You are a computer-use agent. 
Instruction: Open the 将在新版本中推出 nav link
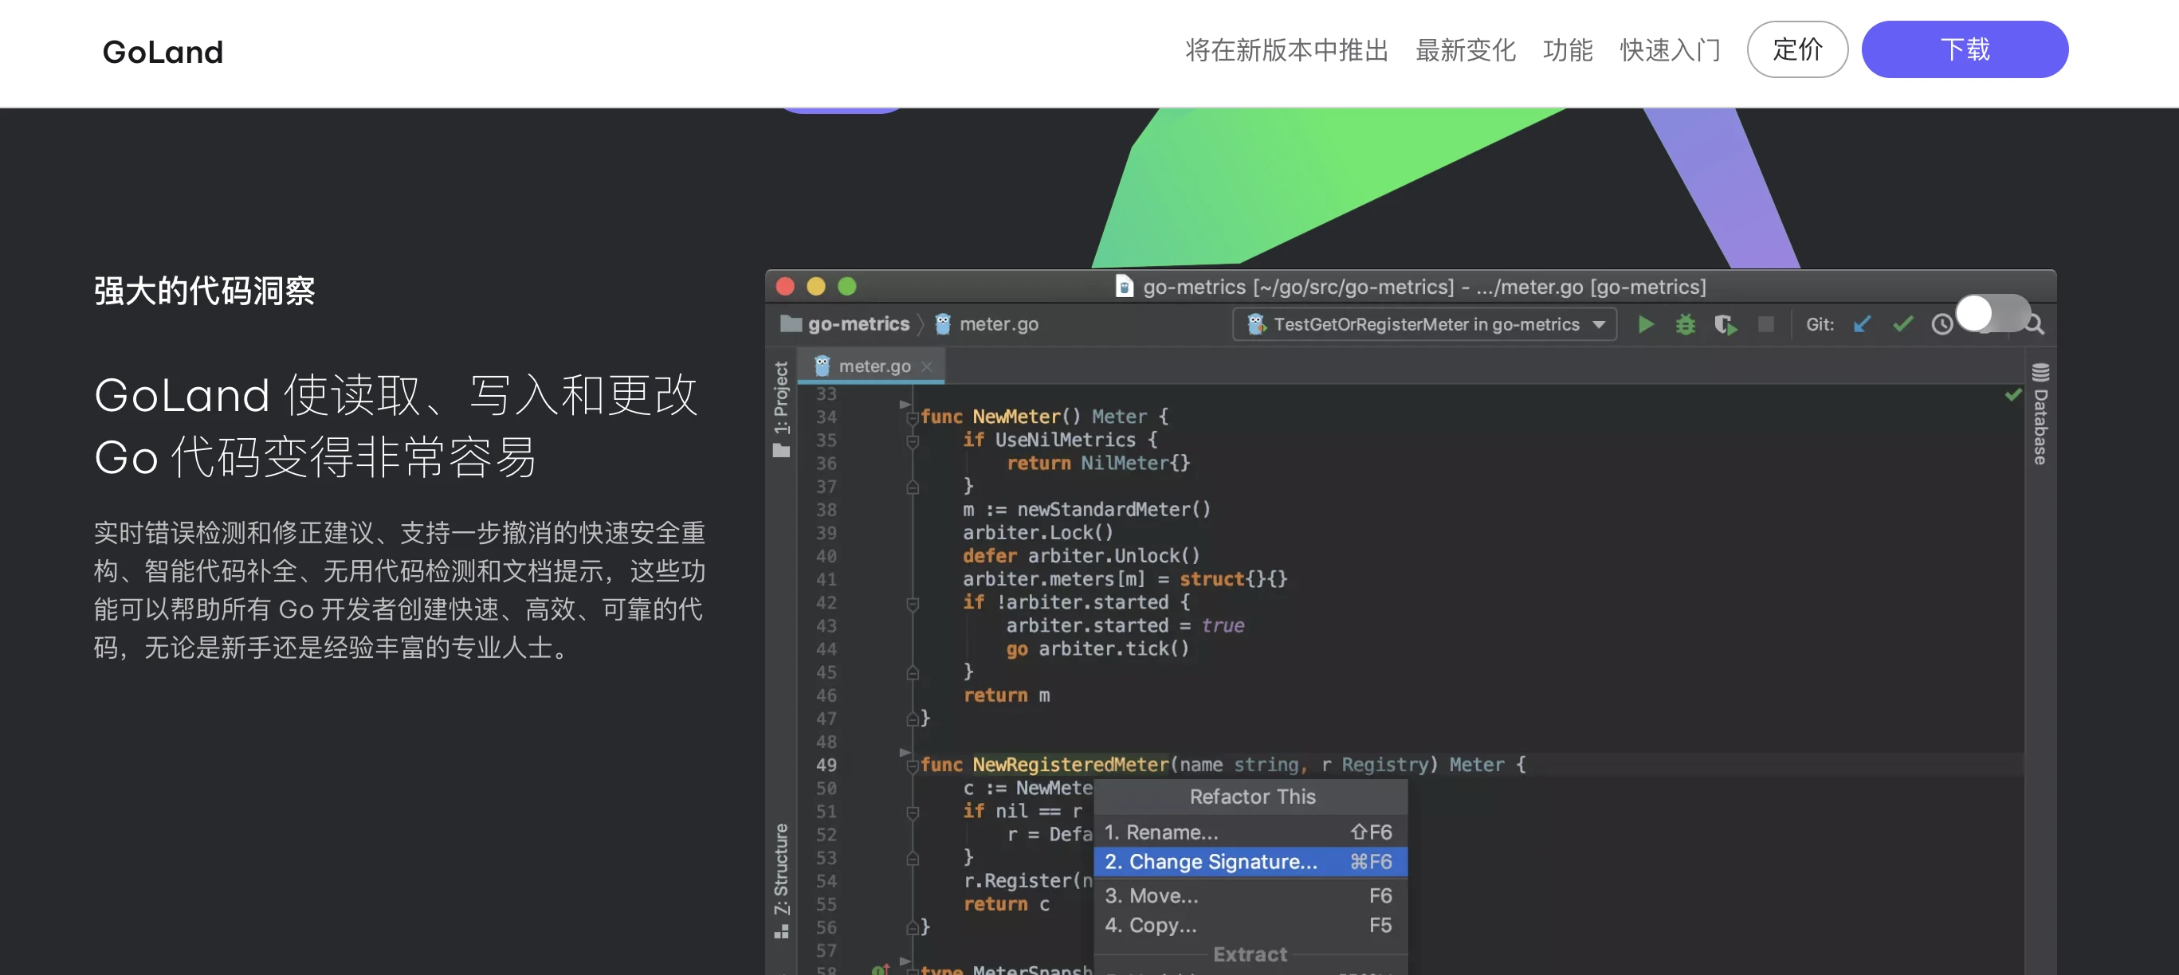click(x=1286, y=50)
